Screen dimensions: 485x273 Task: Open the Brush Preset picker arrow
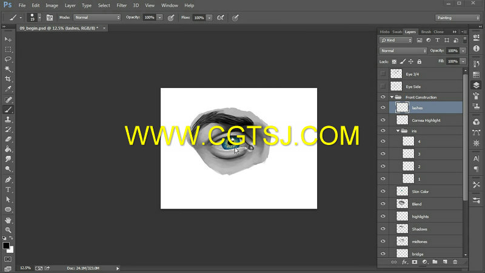pos(39,18)
